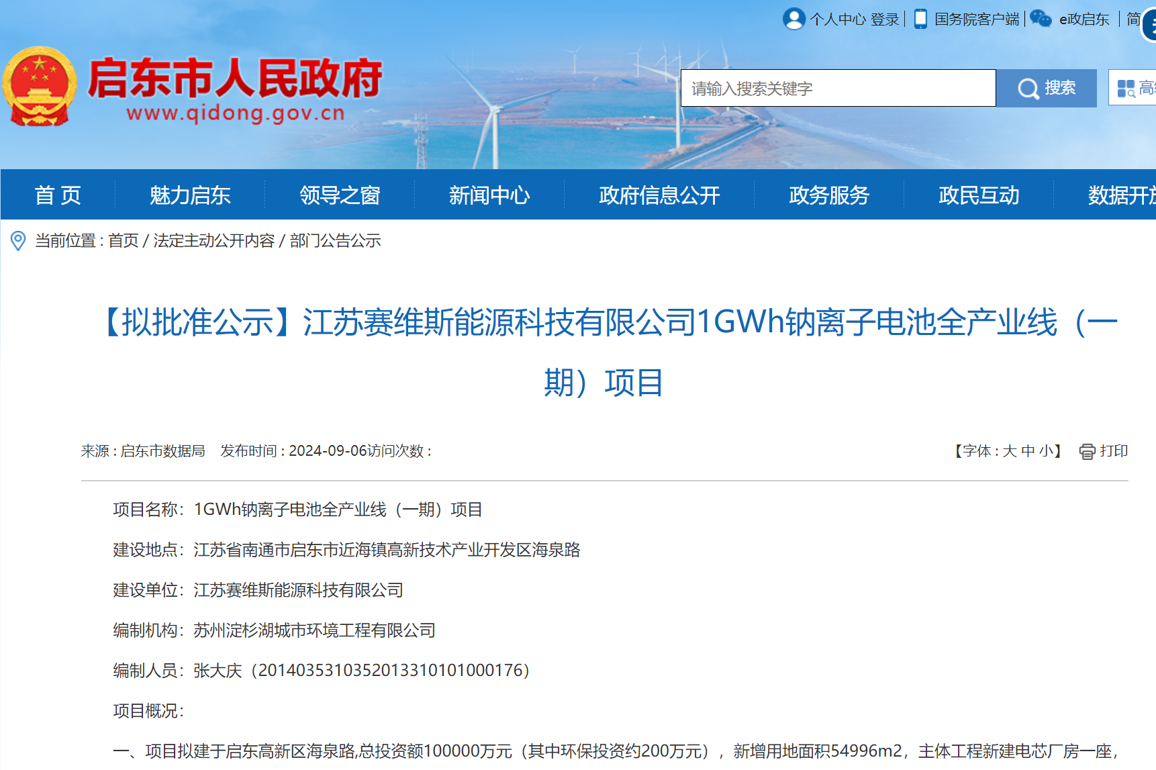1156x770 pixels.
Task: Visit the 部门公告公示 breadcrumb link
Action: (x=335, y=241)
